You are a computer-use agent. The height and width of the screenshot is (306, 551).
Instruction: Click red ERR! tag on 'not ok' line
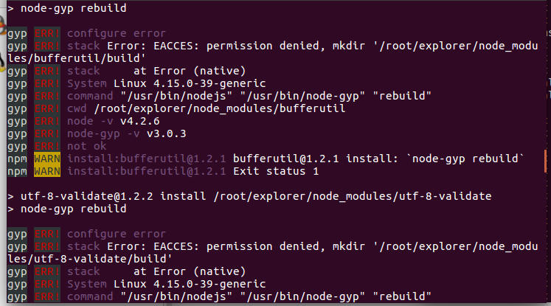[x=47, y=146]
